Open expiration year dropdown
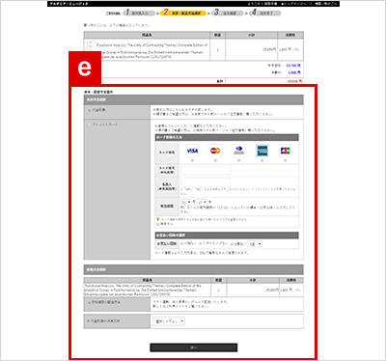 tap(202, 202)
